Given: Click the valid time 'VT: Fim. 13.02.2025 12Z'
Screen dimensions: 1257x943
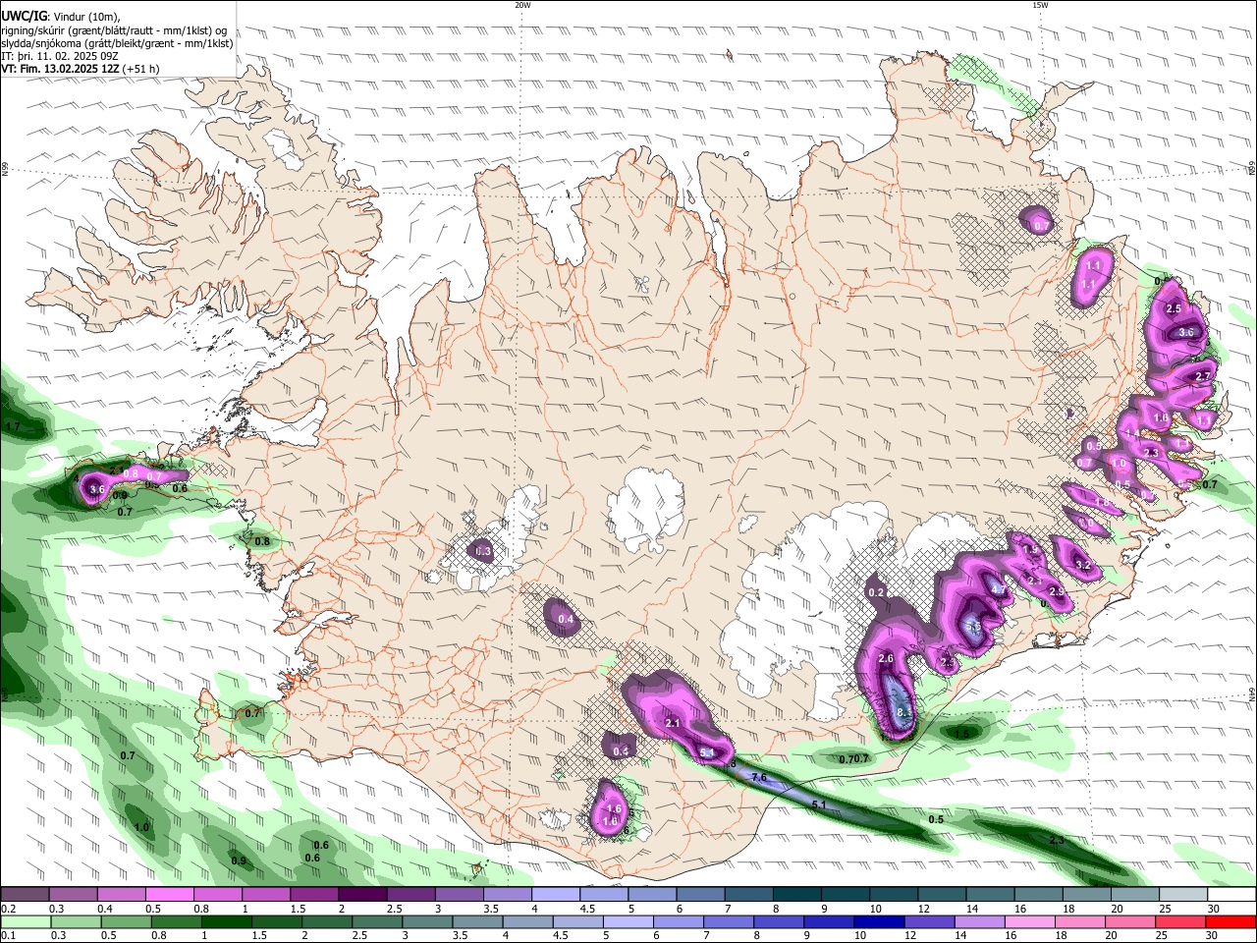Looking at the screenshot, I should coord(61,69).
